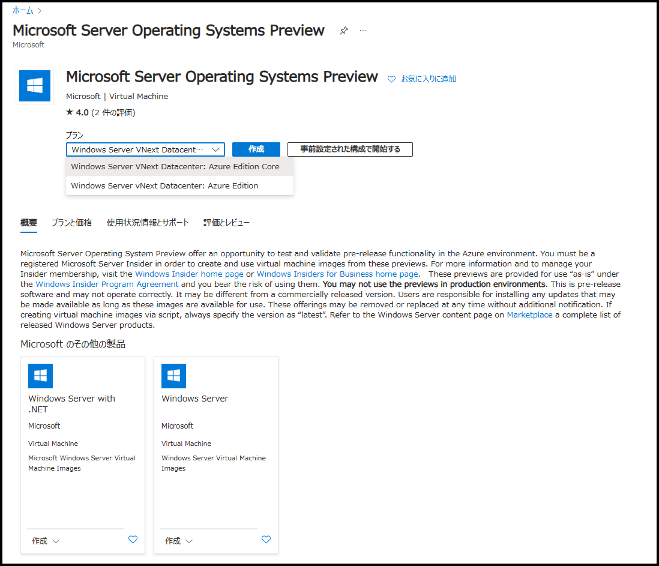Click the (2 件の評価) ratings count
The image size is (659, 566).
[x=113, y=112]
